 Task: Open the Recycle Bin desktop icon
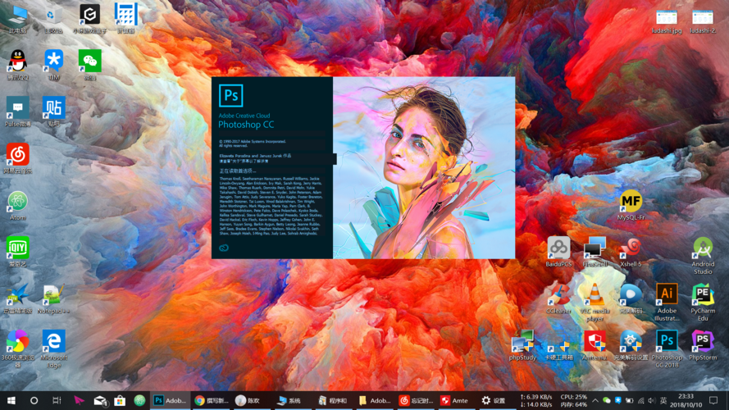coord(53,19)
